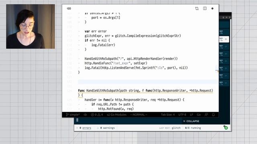This screenshot has width=257, height=144.
Task: Click code line 'log.Fatal(err)'
Action: point(103,45)
